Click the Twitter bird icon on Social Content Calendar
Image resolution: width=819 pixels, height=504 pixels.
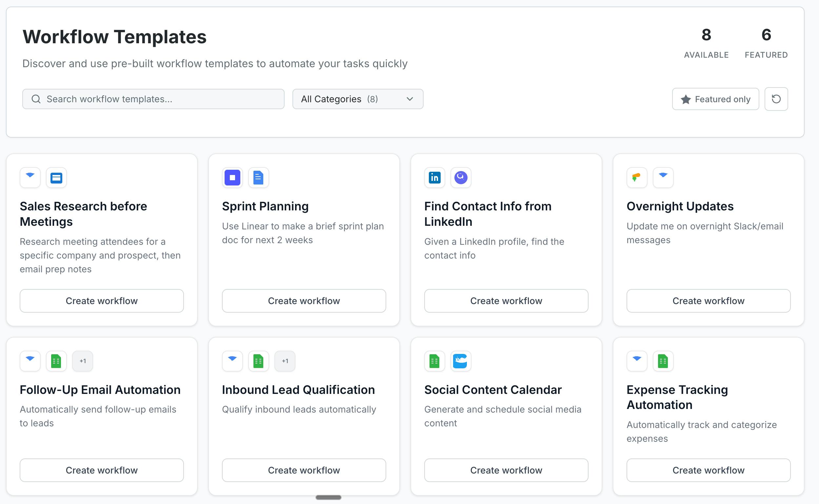(461, 361)
